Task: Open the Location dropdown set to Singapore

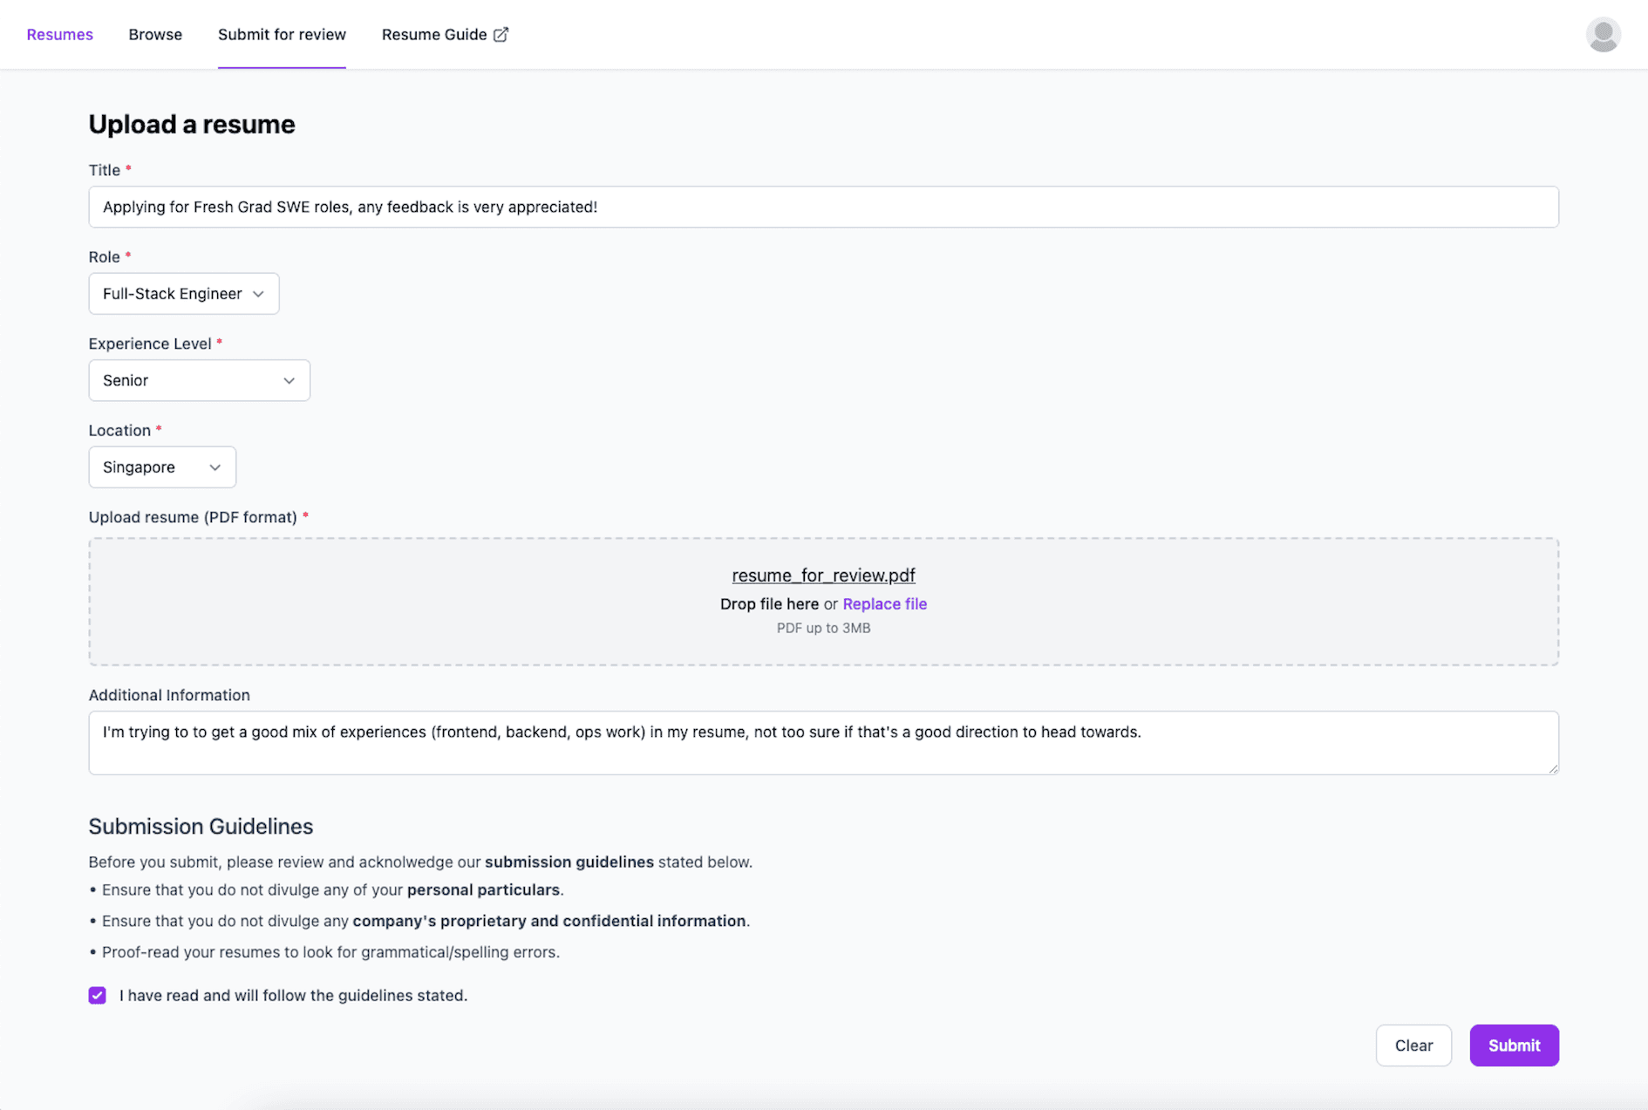Action: click(161, 467)
